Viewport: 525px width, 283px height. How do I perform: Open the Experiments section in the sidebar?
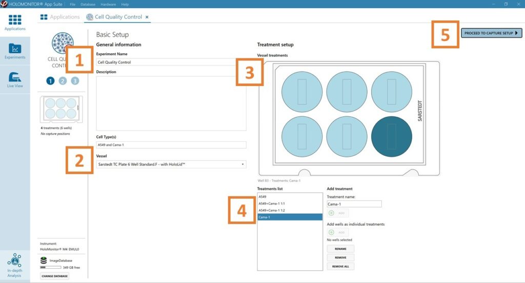15,51
